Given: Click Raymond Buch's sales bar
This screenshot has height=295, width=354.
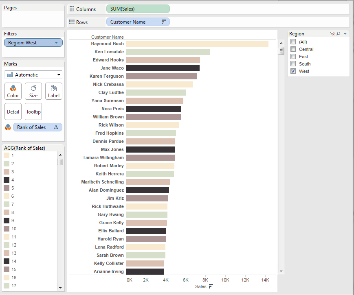Looking at the screenshot, I should tap(197, 44).
